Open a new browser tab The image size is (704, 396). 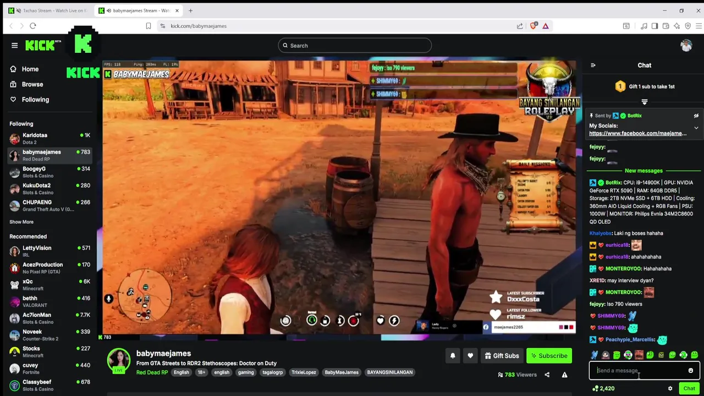click(190, 10)
